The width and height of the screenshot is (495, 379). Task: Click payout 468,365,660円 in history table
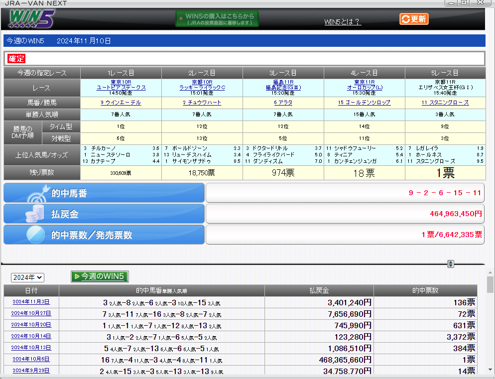[345, 360]
